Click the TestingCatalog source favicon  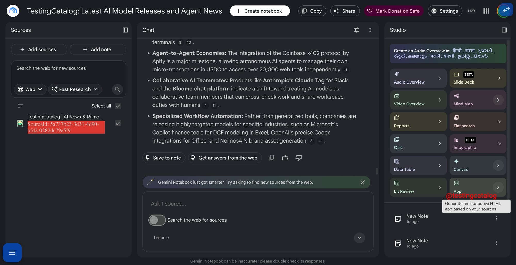tap(20, 123)
